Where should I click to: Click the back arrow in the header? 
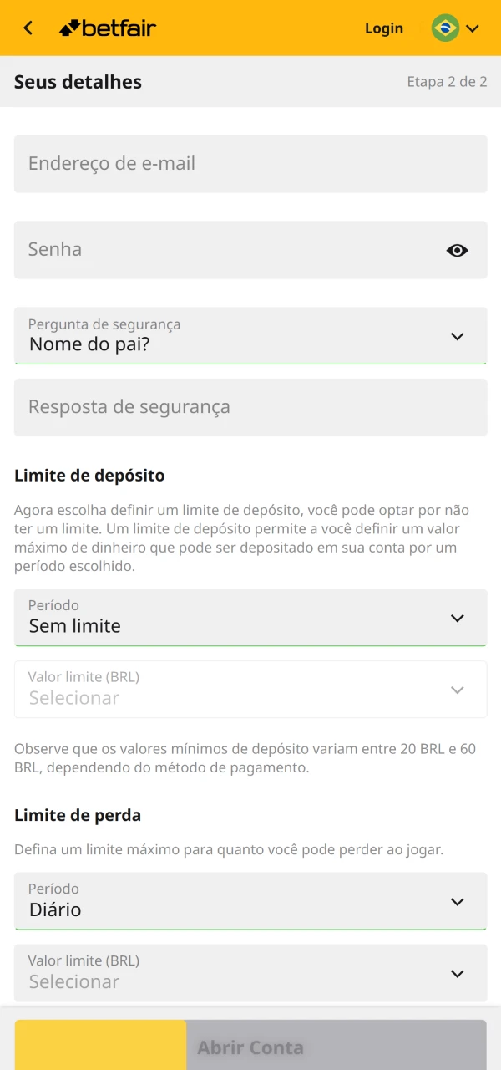click(27, 28)
